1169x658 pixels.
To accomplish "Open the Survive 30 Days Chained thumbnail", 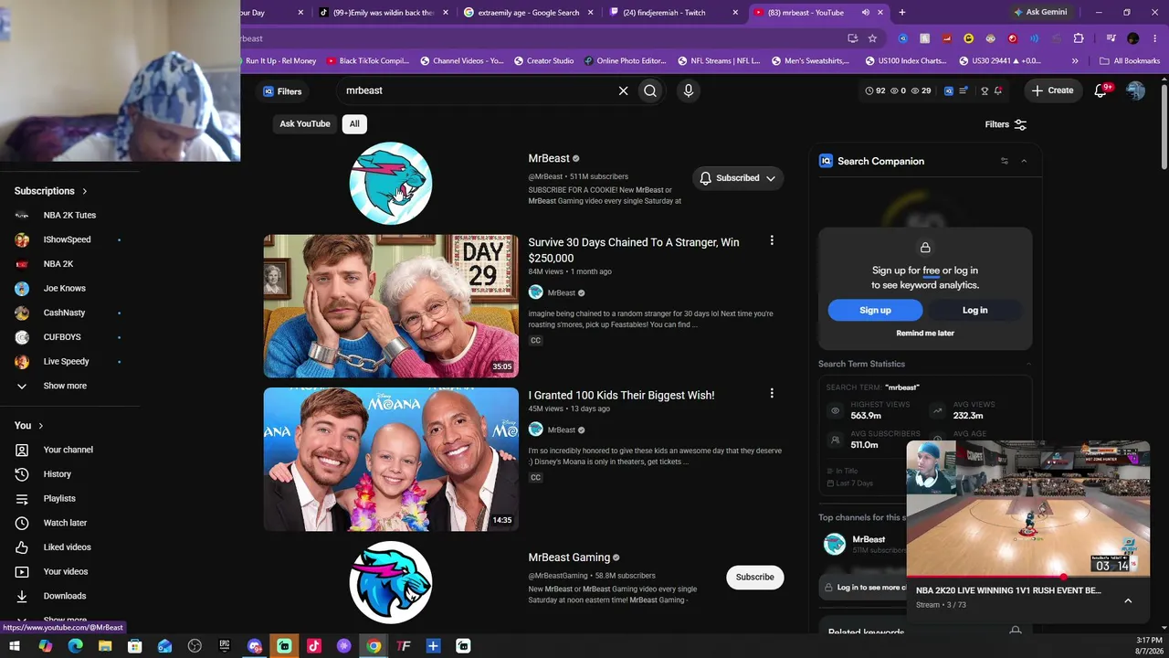I will (391, 306).
